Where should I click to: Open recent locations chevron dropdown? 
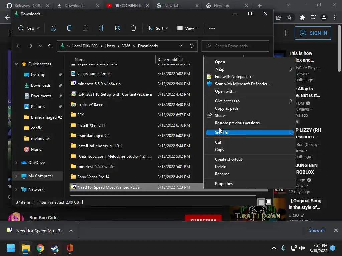40,46
